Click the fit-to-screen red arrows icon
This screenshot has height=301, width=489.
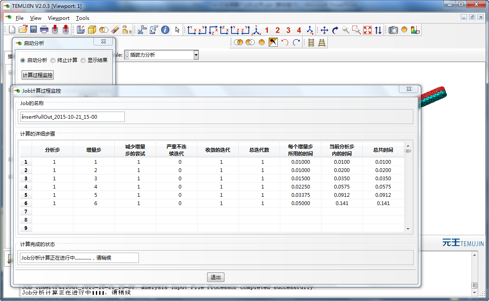pyautogui.click(x=367, y=30)
